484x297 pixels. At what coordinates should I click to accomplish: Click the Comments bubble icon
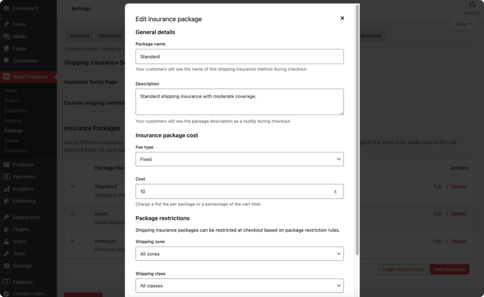pos(6,61)
